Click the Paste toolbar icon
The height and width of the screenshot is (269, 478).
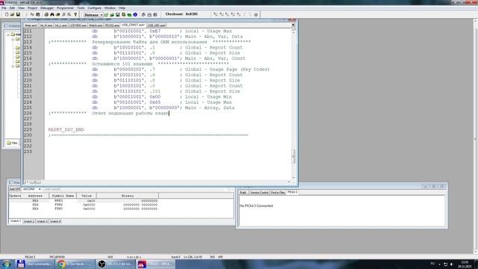tap(38, 14)
